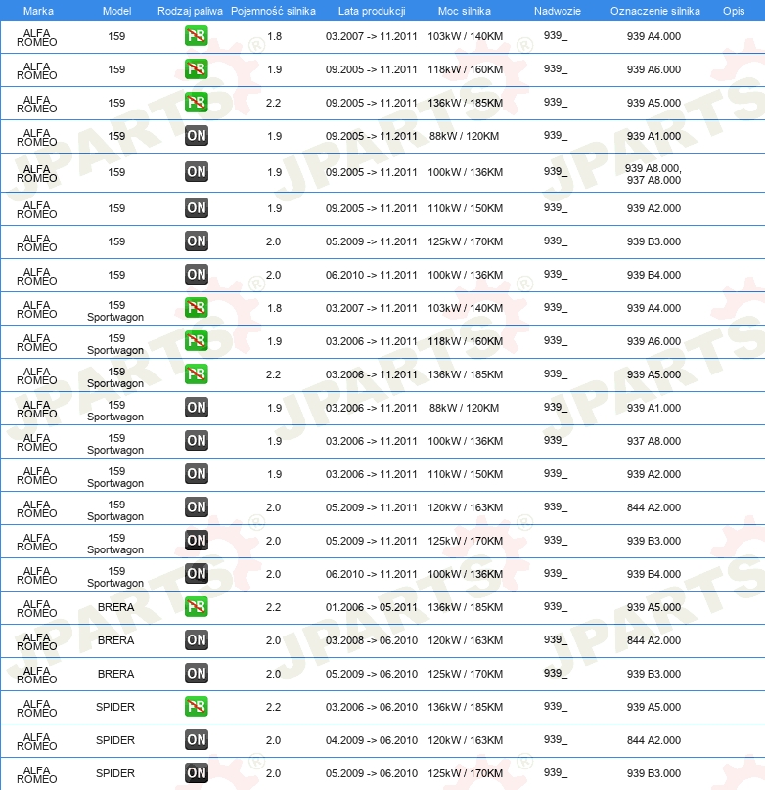Click '939 A5.000' in the SPIDER row
The height and width of the screenshot is (790, 765).
(x=653, y=707)
